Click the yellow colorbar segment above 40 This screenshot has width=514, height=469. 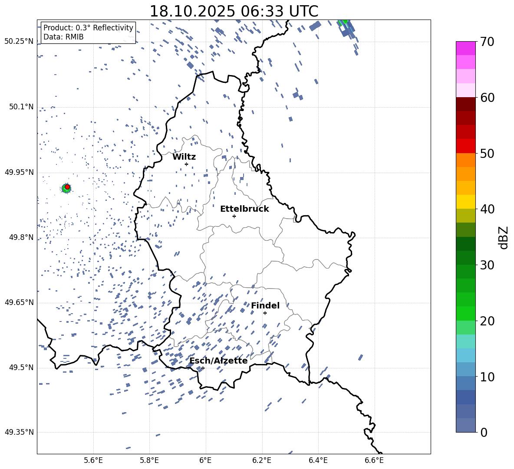465,202
